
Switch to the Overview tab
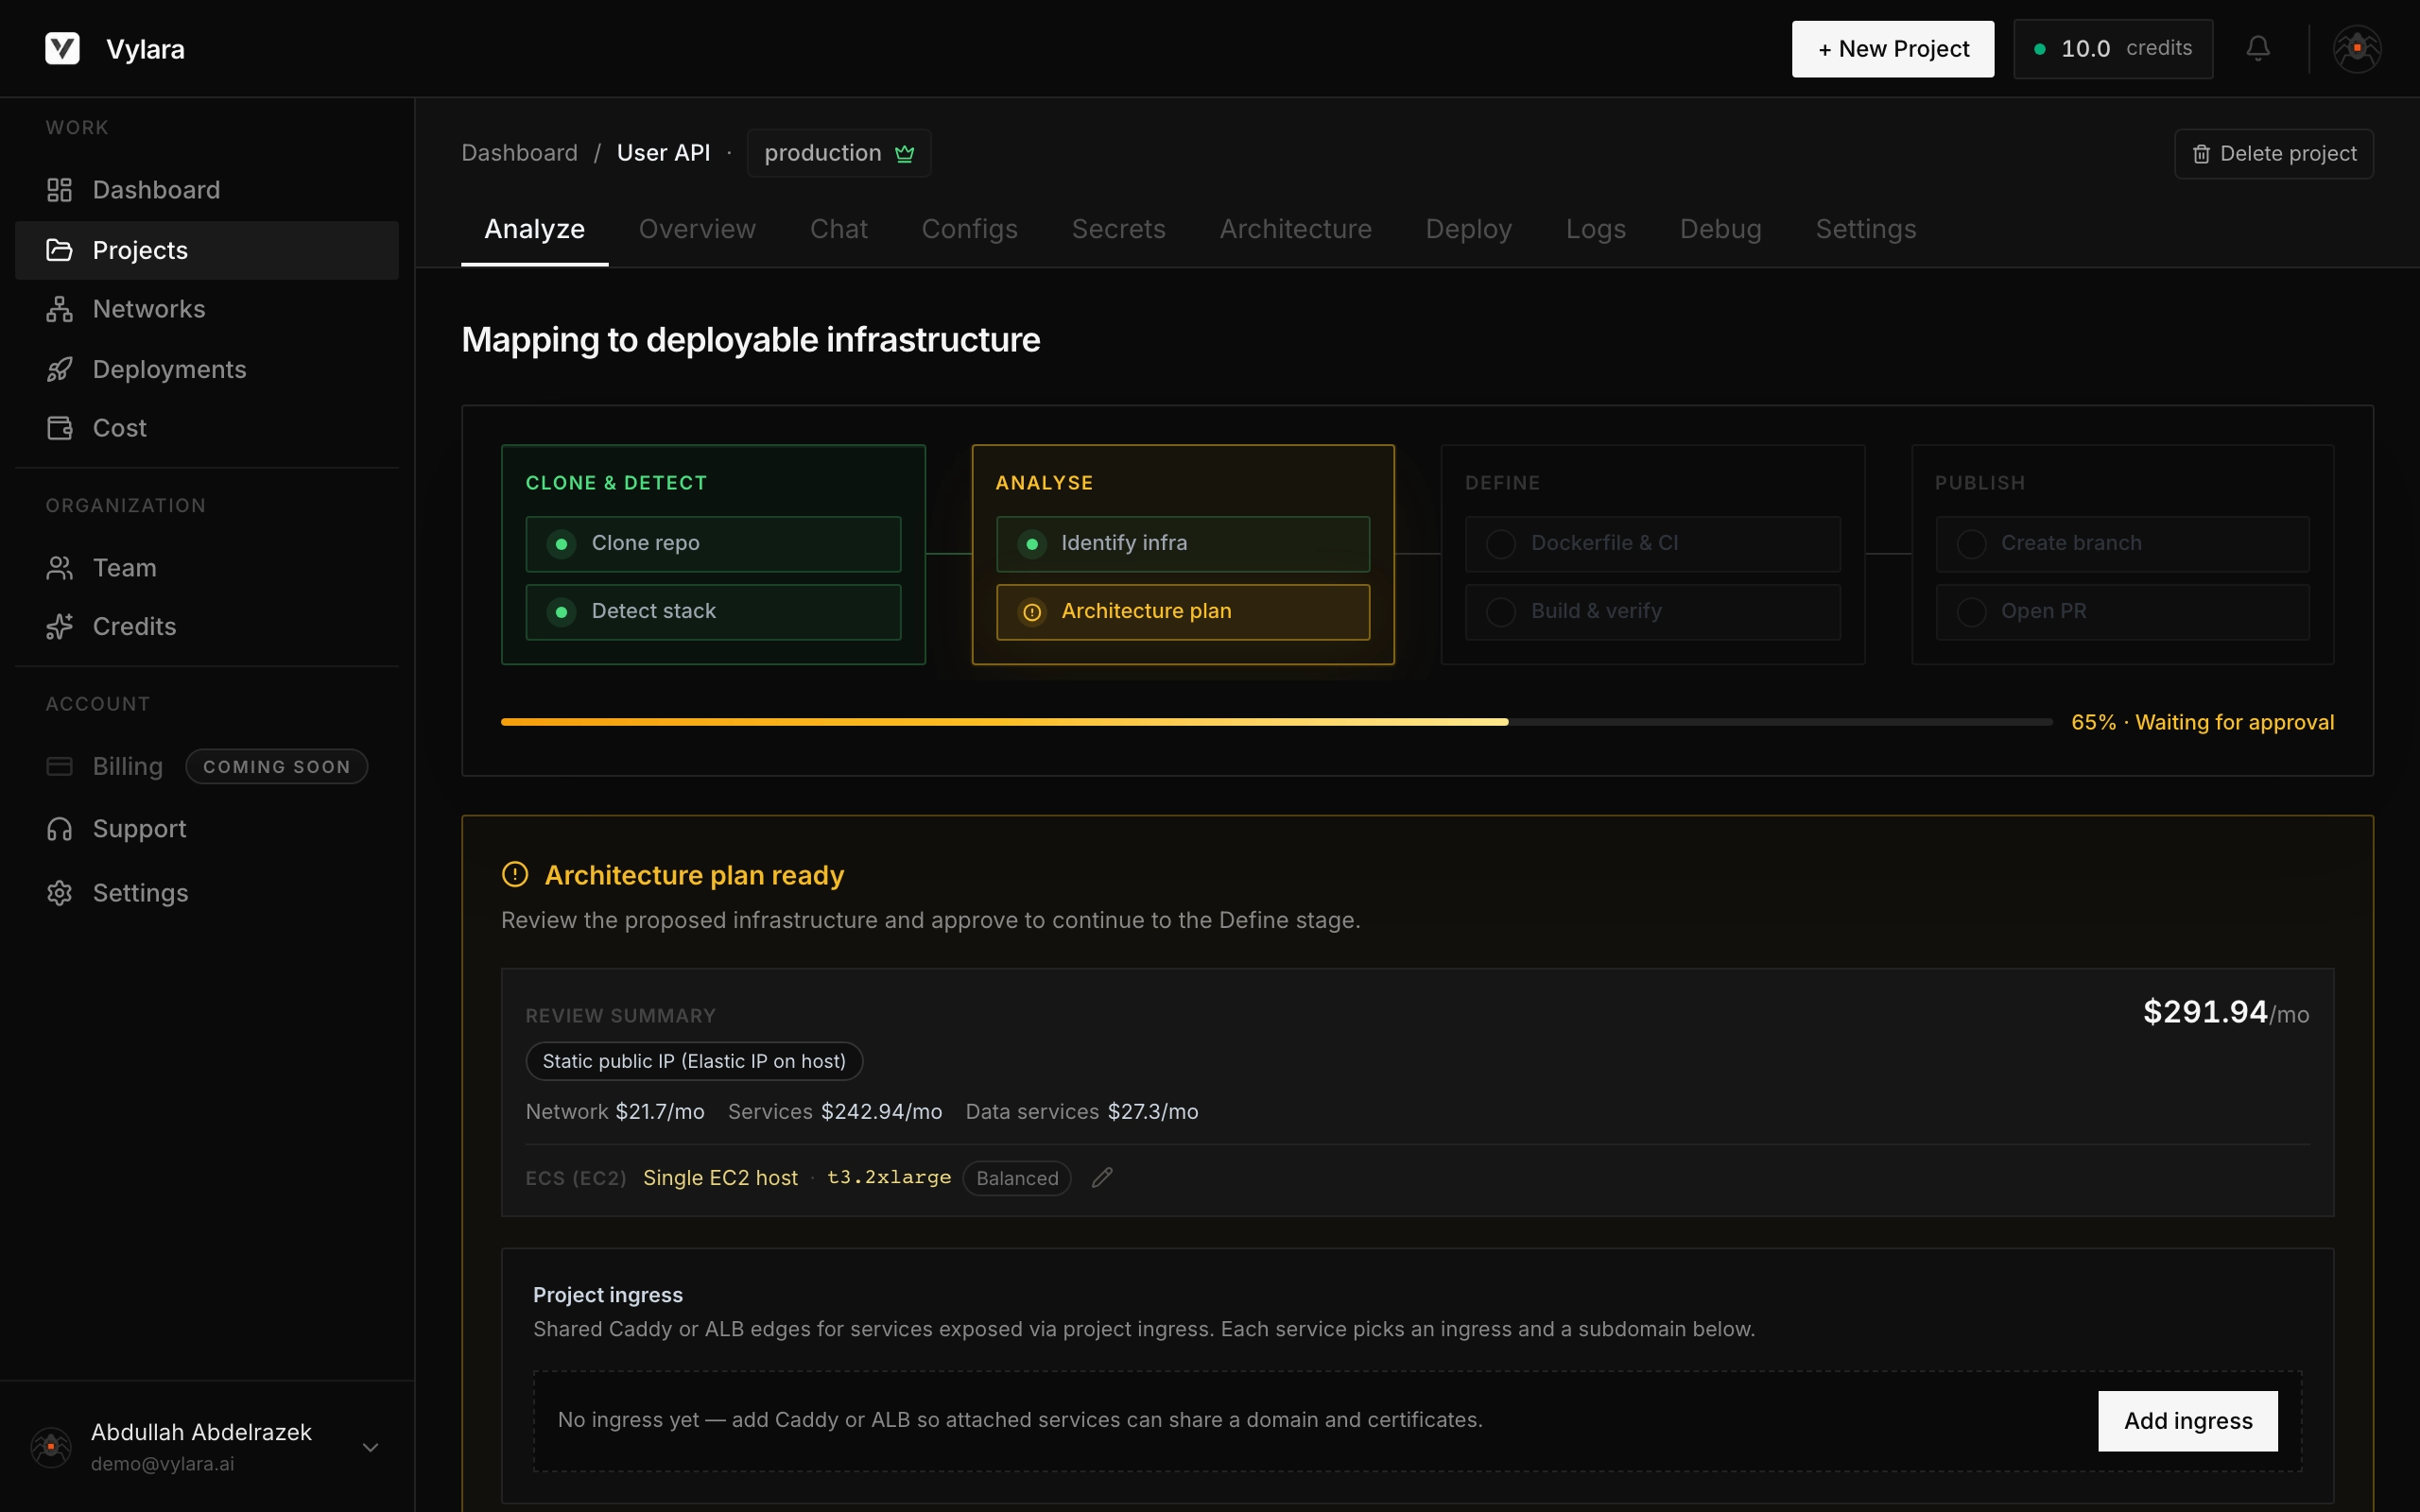click(697, 229)
